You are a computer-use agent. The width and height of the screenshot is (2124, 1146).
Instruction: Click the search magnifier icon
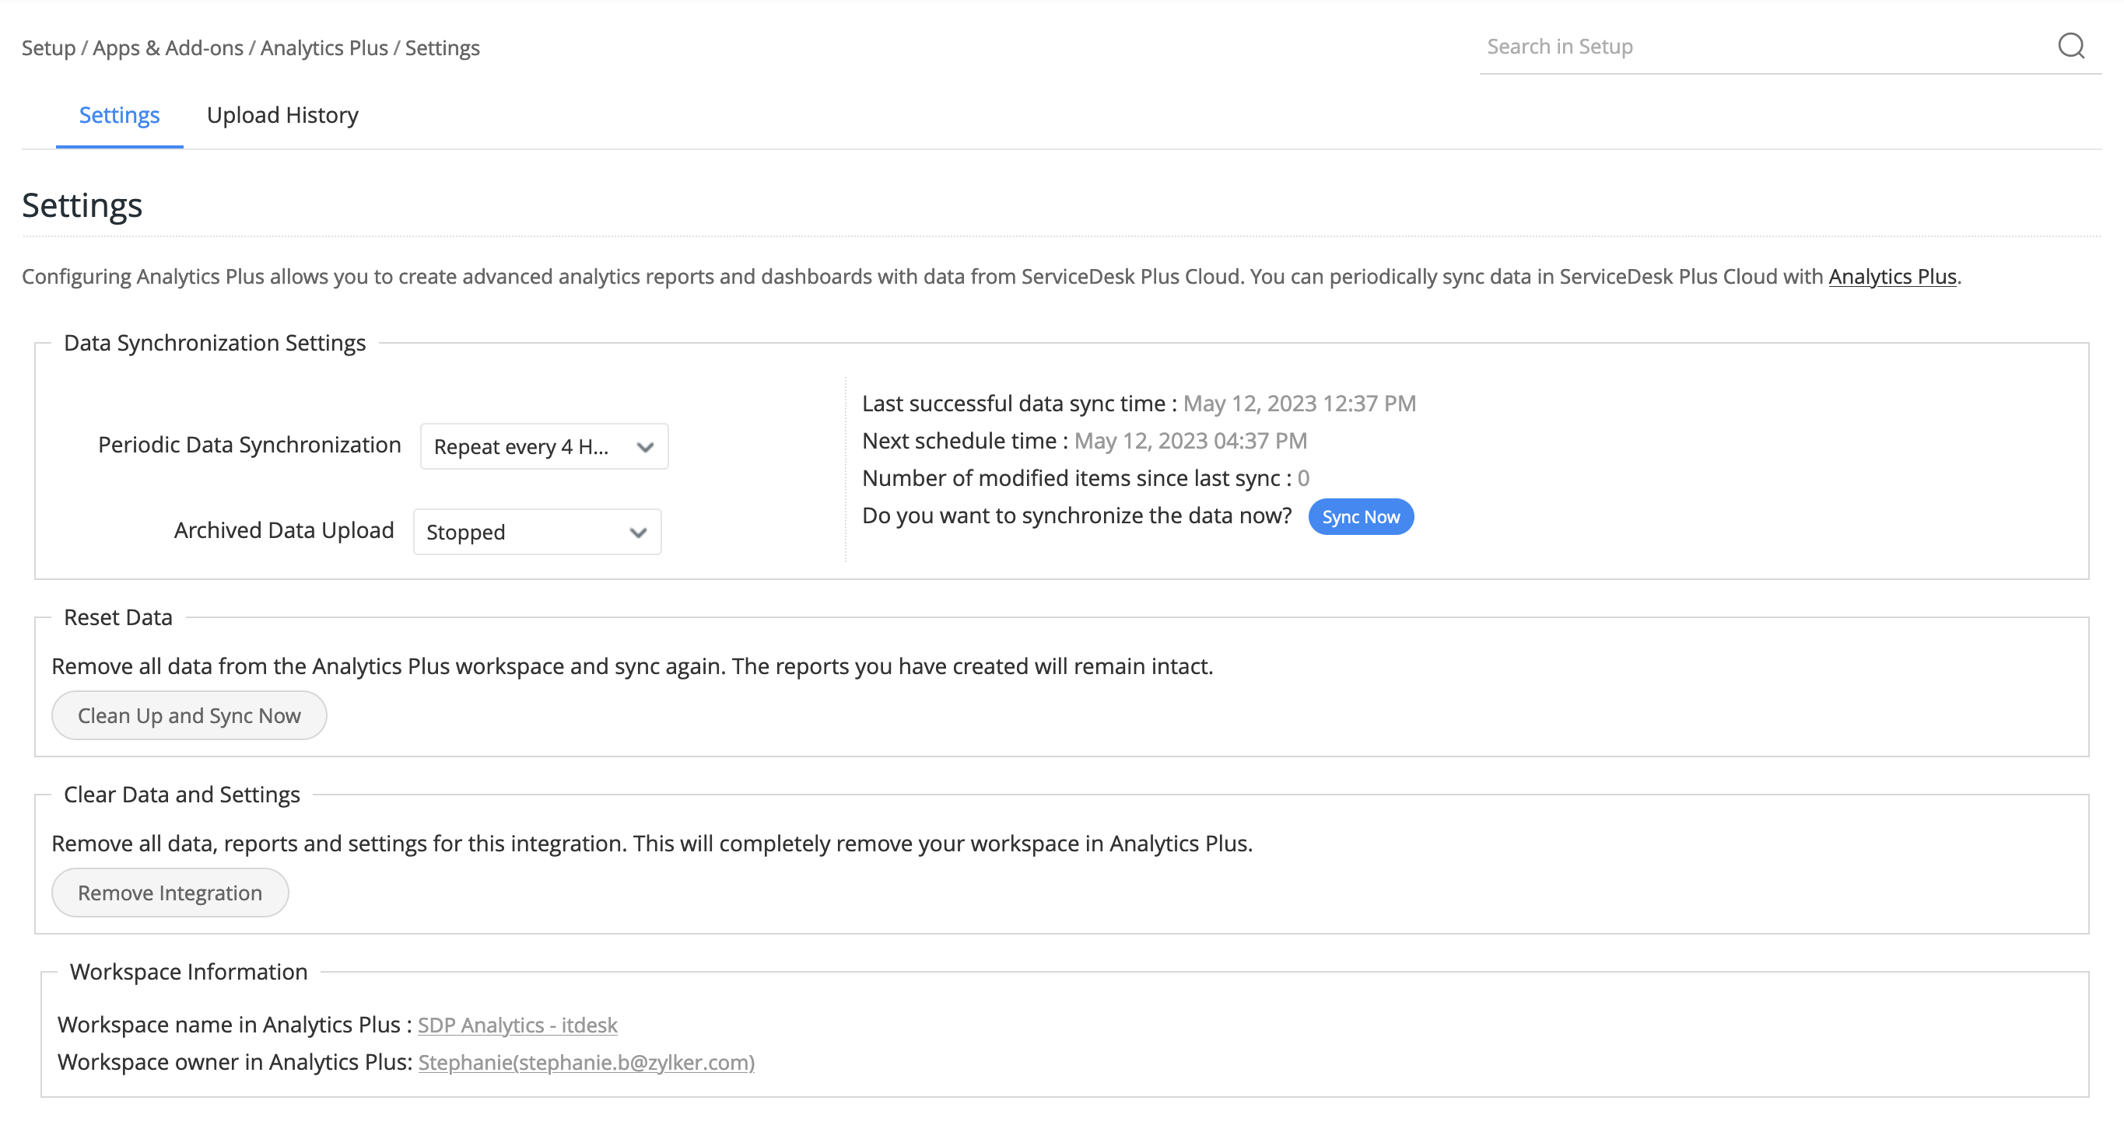pyautogui.click(x=2070, y=46)
